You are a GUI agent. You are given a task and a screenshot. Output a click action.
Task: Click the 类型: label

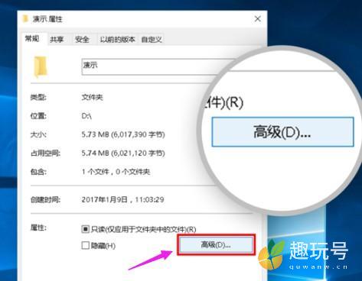click(x=38, y=97)
